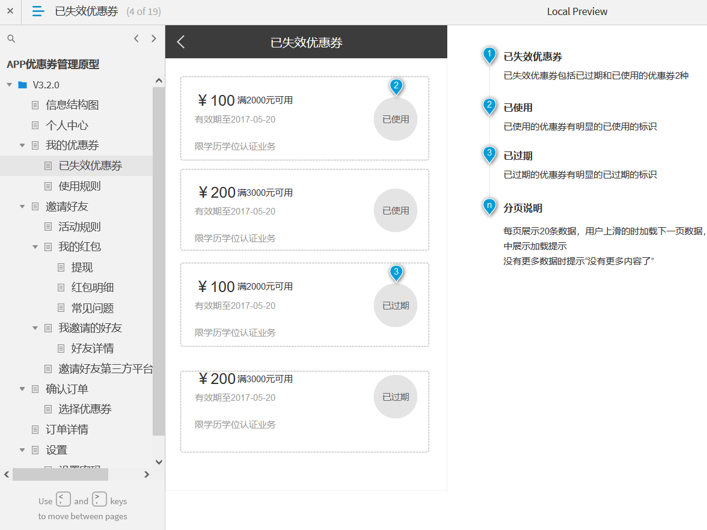Open the 好友详情 page
The height and width of the screenshot is (530, 707).
[x=93, y=349]
